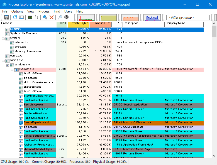The width and height of the screenshot is (217, 165).
Task: Open the Users menu
Action: (x=68, y=11)
